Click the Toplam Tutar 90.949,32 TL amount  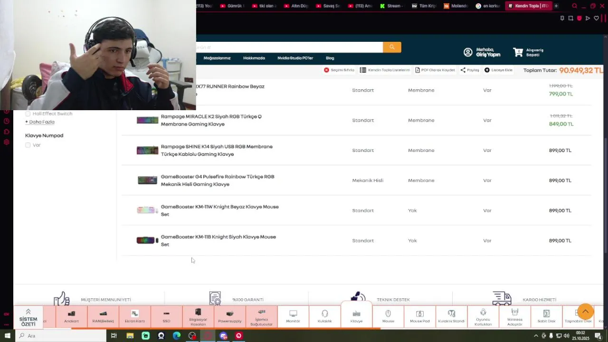[581, 70]
